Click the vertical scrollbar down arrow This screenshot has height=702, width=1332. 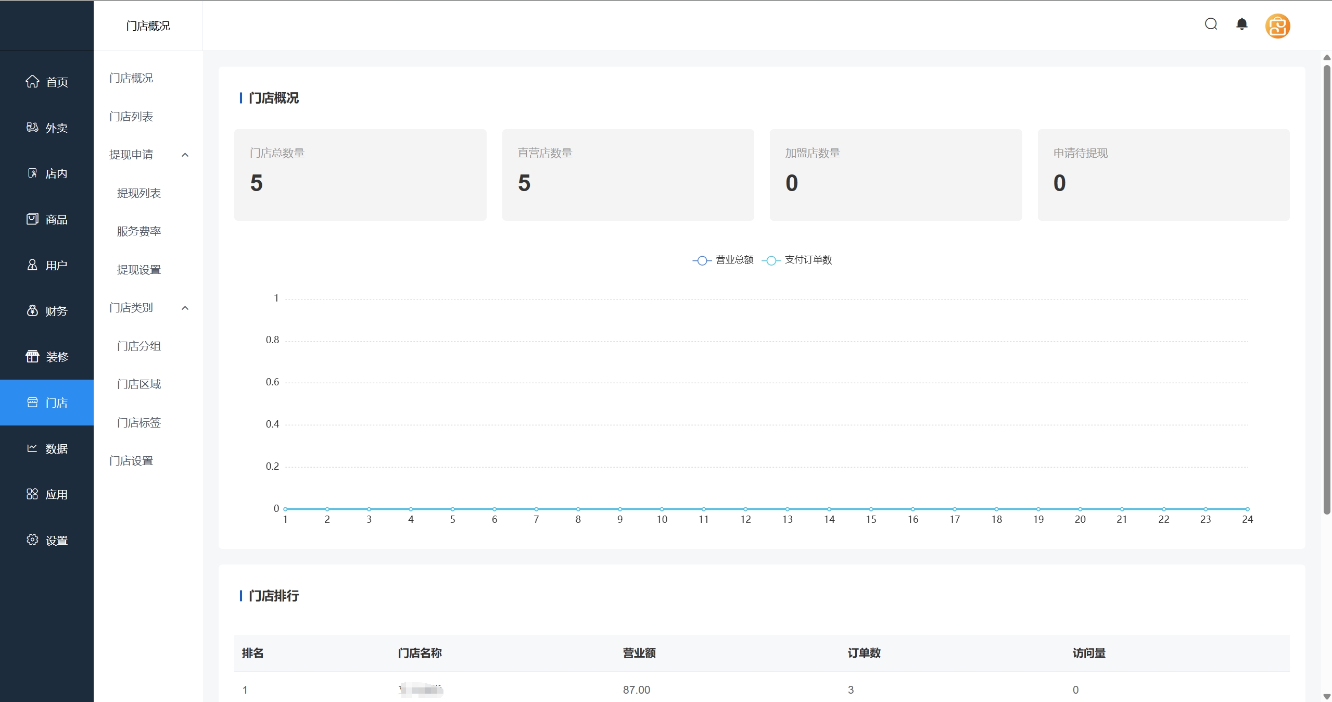pos(1327,696)
